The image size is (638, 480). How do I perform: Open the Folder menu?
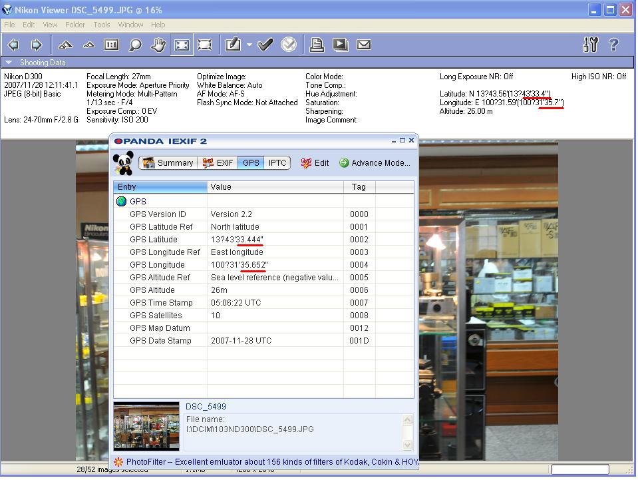tap(75, 25)
